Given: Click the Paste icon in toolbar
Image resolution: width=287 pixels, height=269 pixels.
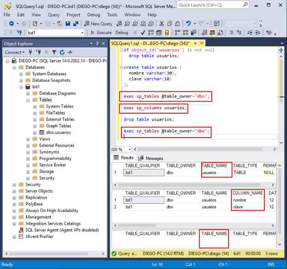Looking at the screenshot, I should point(177,24).
